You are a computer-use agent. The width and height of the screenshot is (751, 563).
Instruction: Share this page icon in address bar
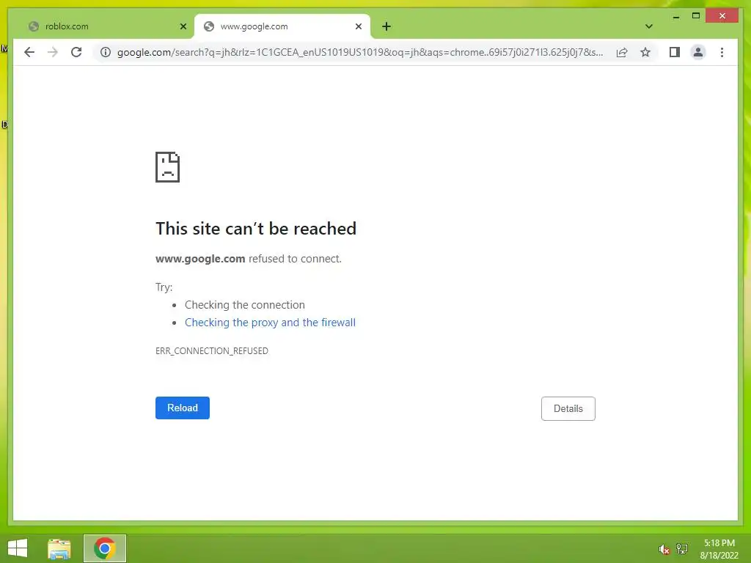pos(622,52)
